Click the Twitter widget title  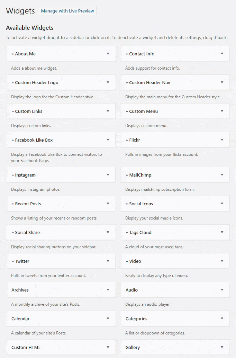tap(22, 261)
